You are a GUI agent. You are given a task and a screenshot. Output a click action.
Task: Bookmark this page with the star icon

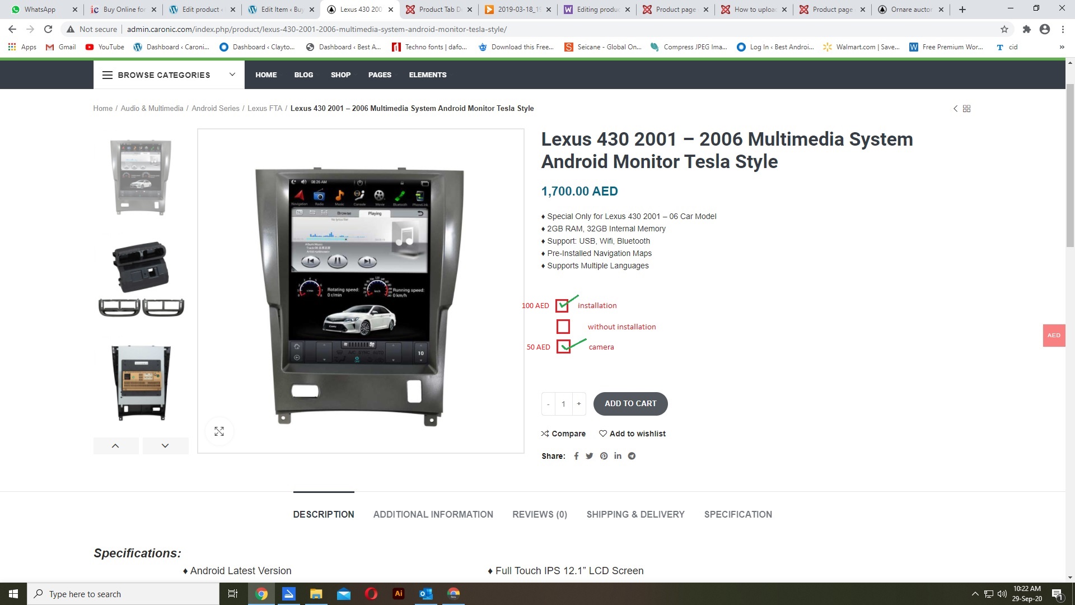[x=1004, y=29]
